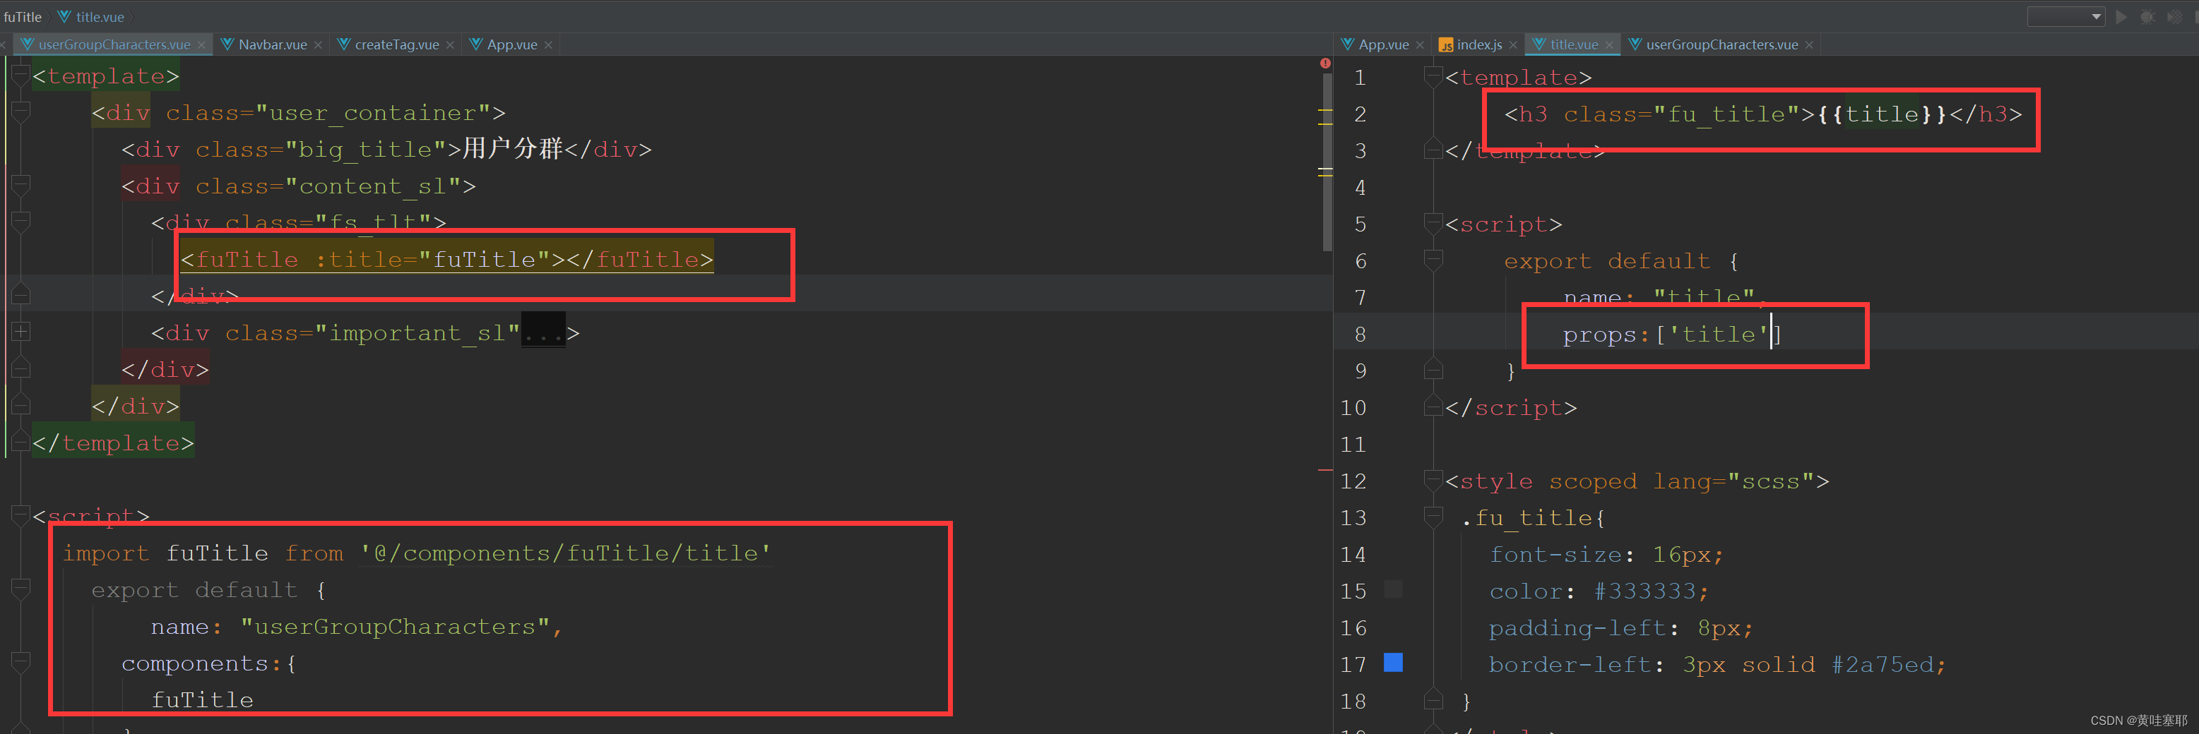Close the index.js tab
The height and width of the screenshot is (734, 2199).
point(1514,45)
